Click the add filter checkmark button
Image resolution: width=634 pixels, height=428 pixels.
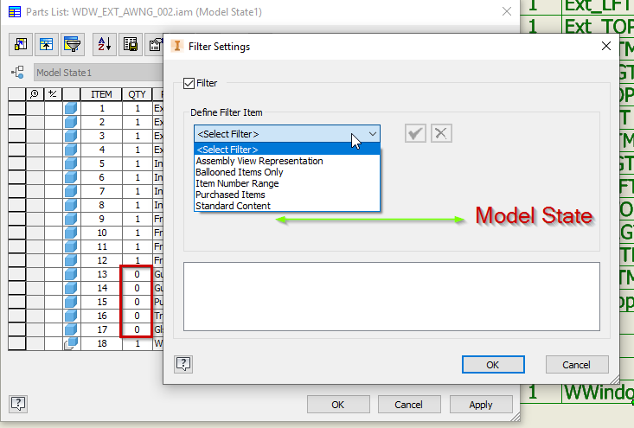pos(415,133)
